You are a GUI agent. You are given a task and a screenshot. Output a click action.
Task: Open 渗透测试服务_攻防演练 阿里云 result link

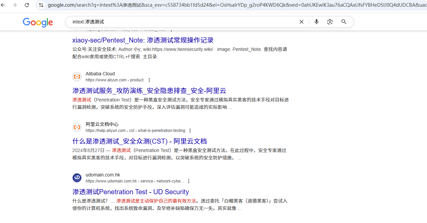[x=149, y=91]
